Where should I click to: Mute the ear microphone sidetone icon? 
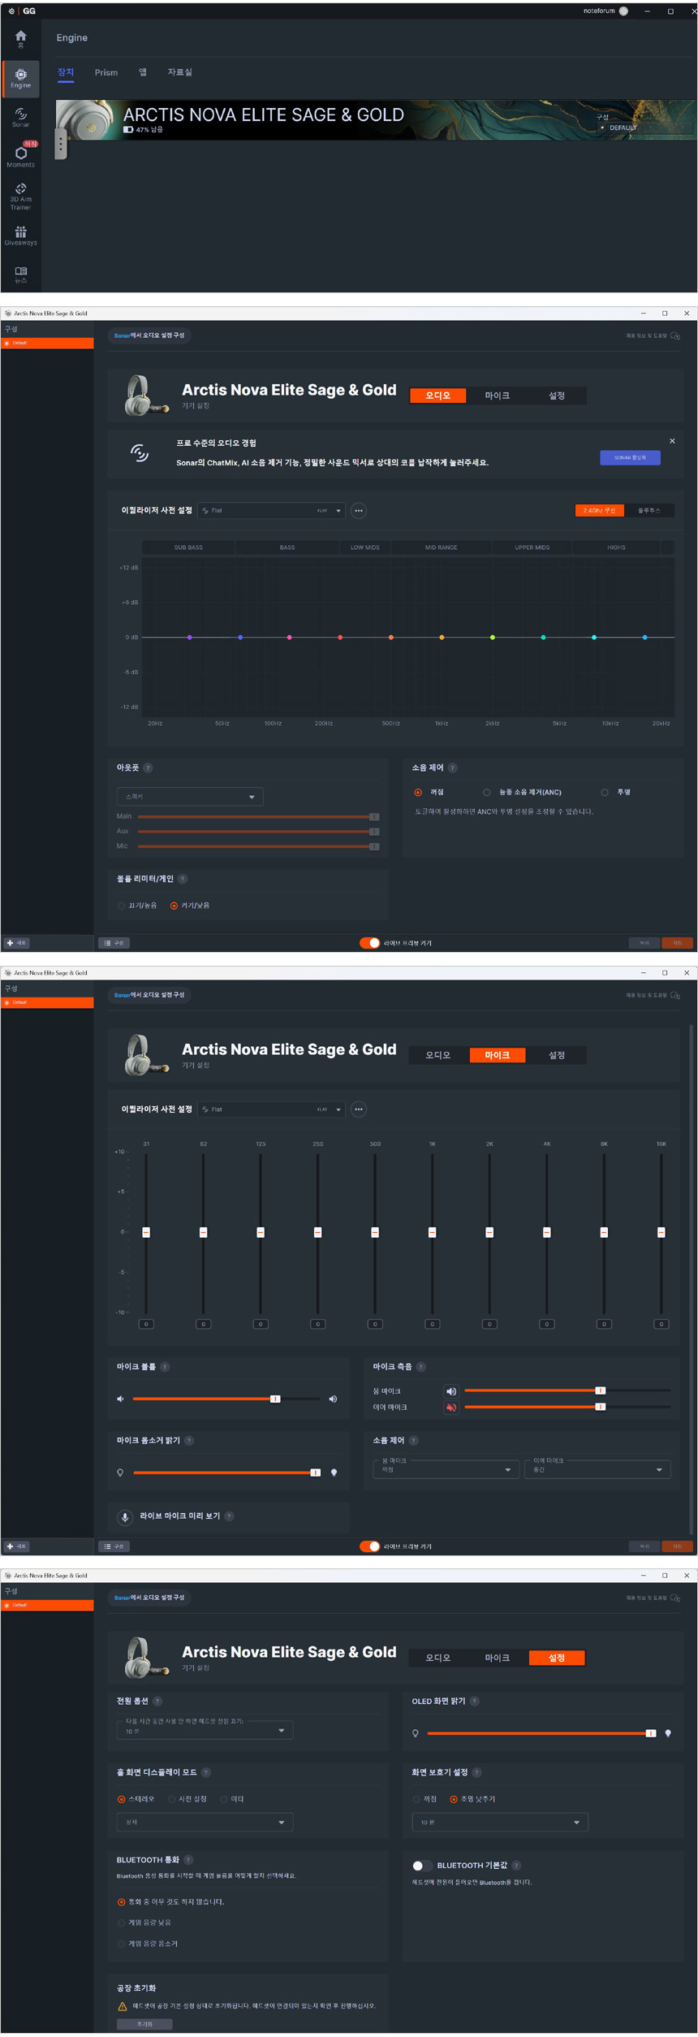450,1408
